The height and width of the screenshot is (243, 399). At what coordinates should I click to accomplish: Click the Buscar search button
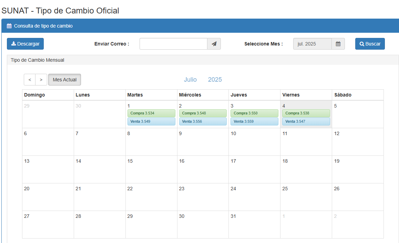point(370,44)
